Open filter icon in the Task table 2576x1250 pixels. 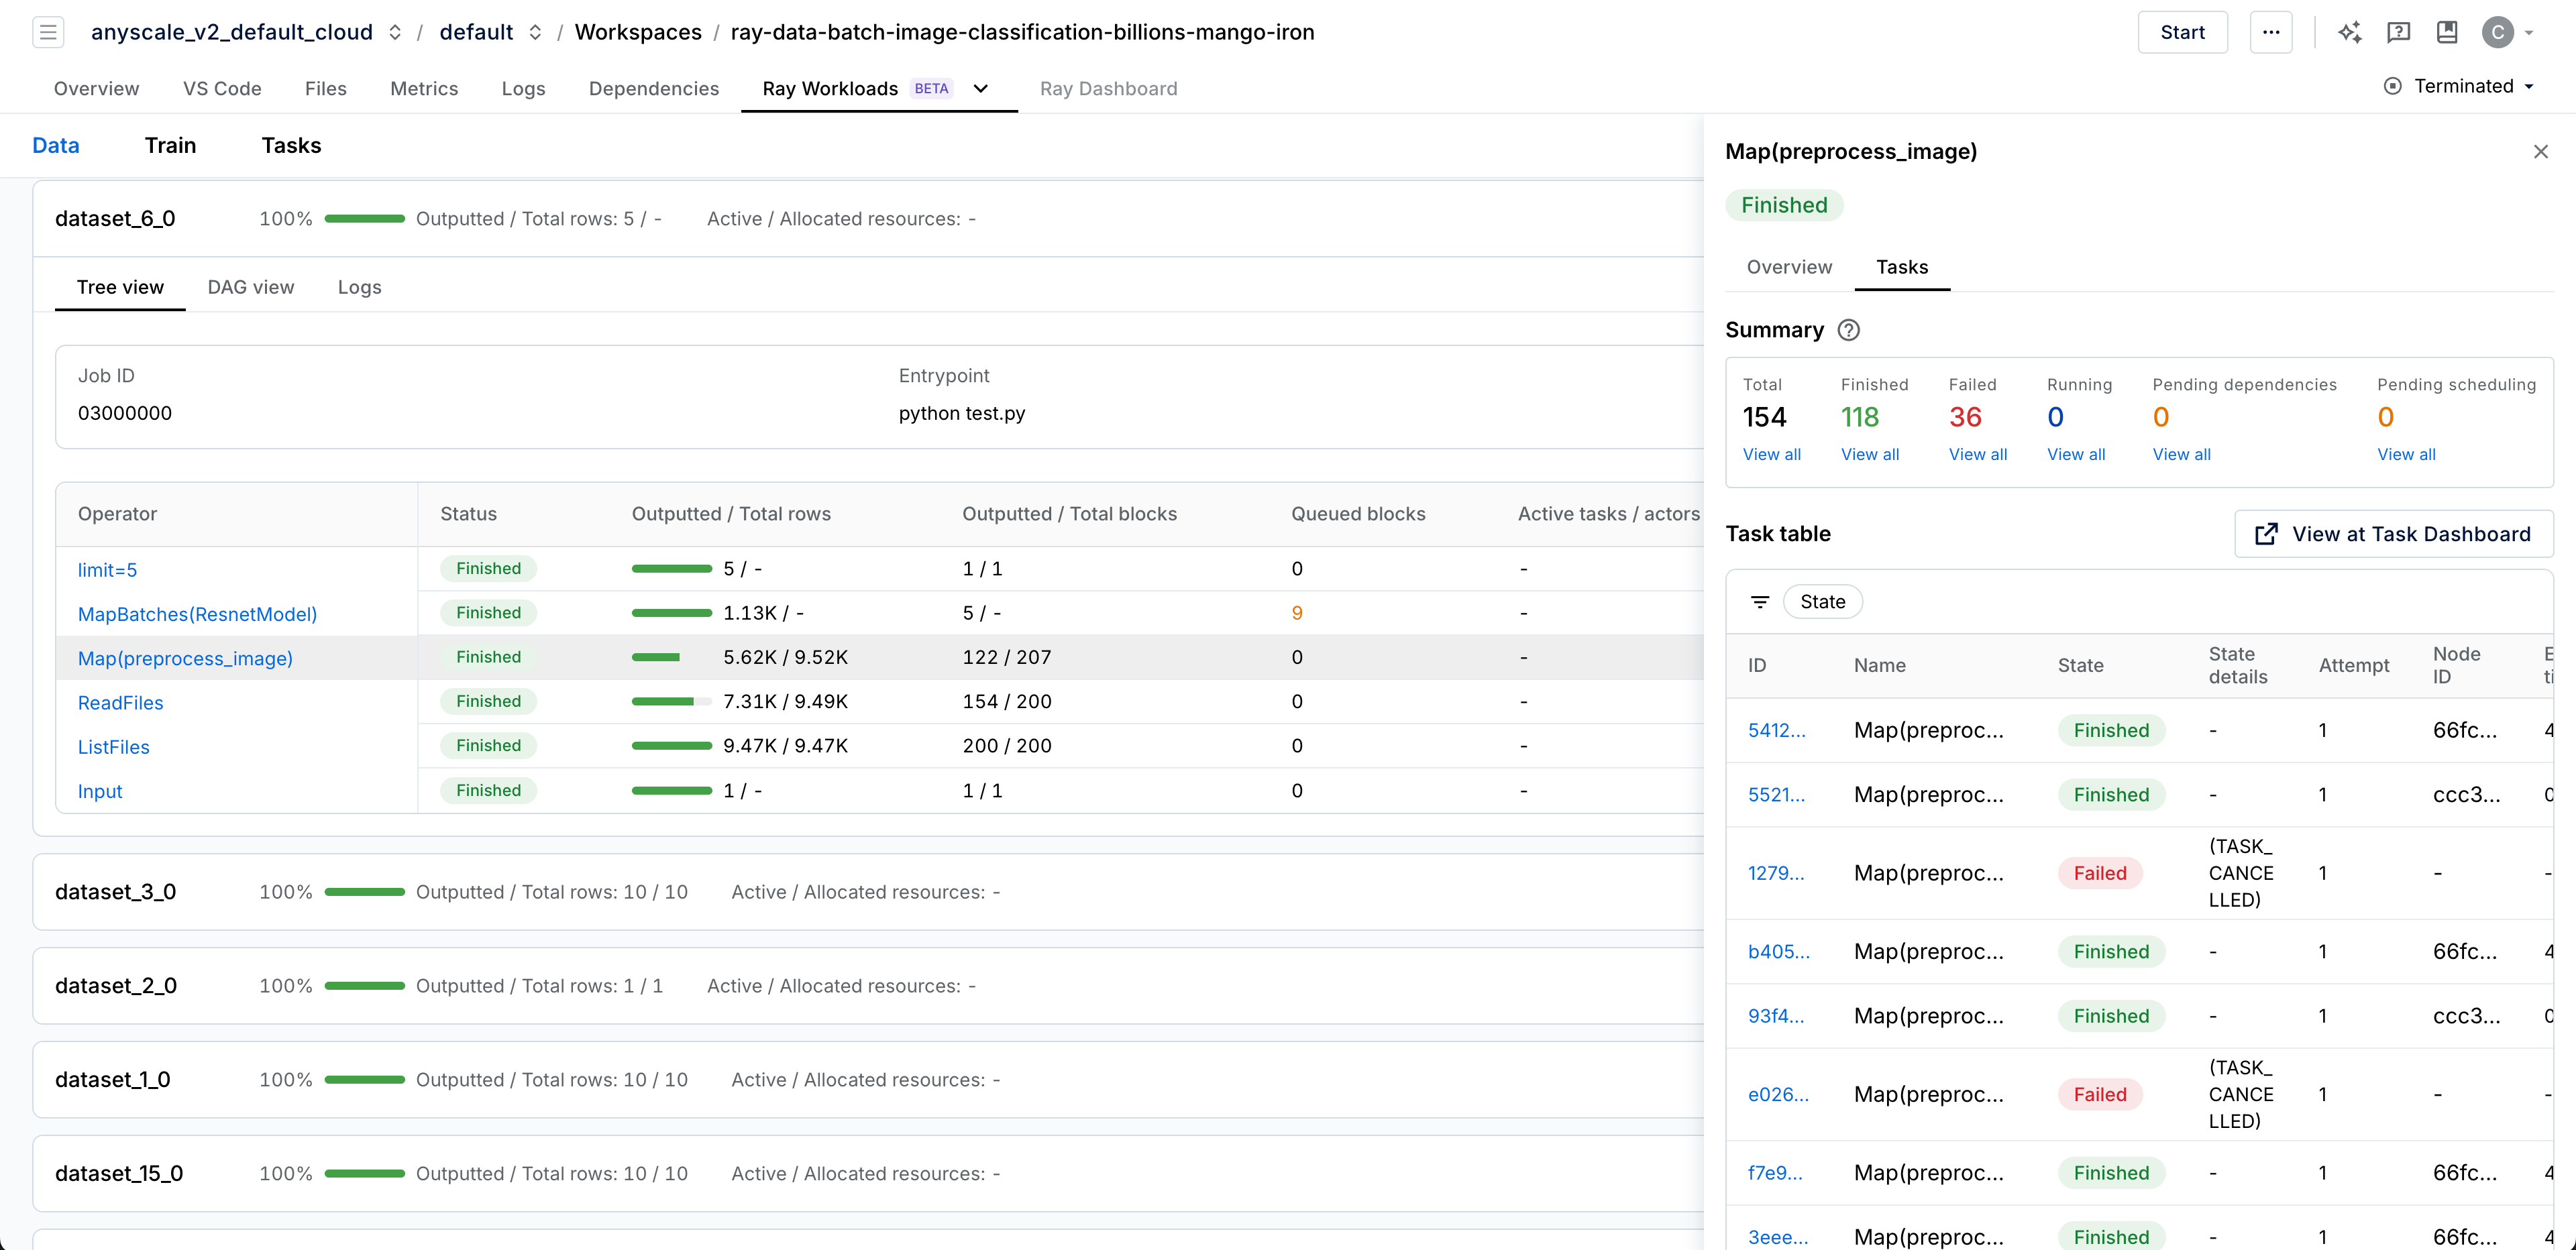point(1760,601)
